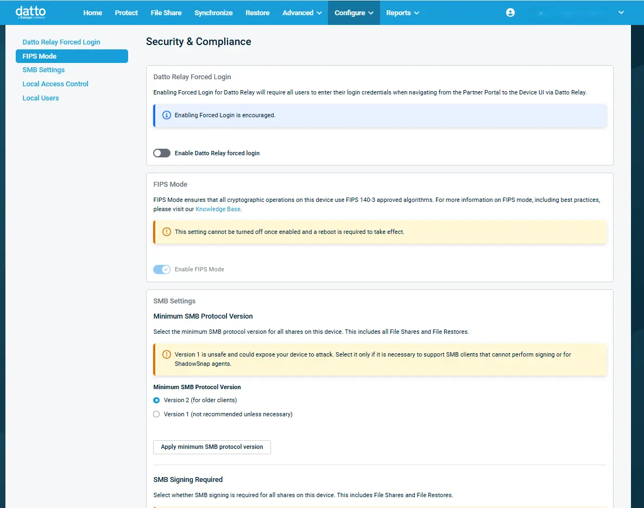Viewport: 644px width, 508px height.
Task: Open Local Access Control sidebar link
Action: (55, 84)
